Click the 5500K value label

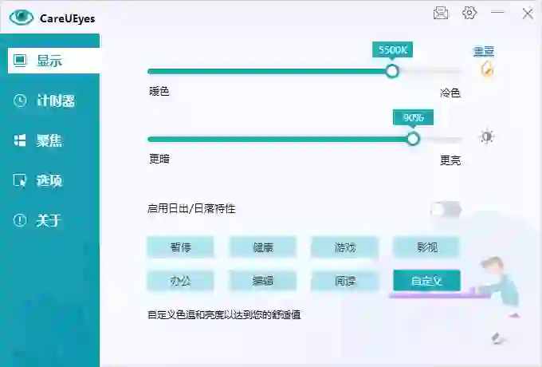[x=392, y=49]
